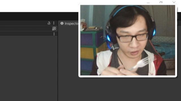Viewport: 181px width, 101px height.
Task: Close the webcam overlay window
Action: point(174,3)
